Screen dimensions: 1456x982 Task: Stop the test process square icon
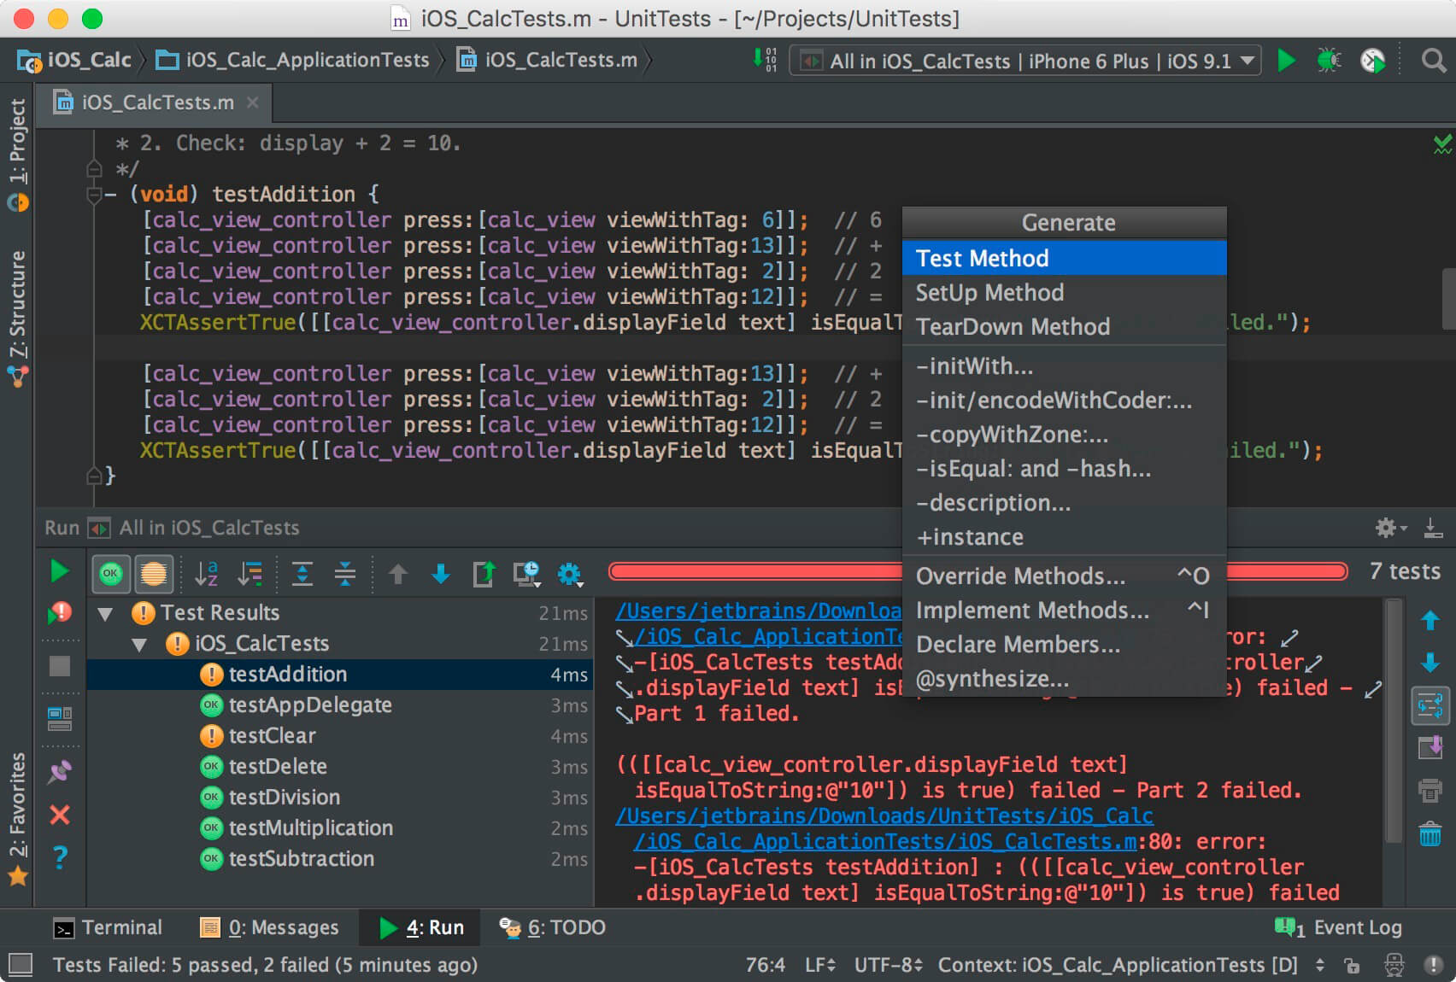click(x=60, y=665)
